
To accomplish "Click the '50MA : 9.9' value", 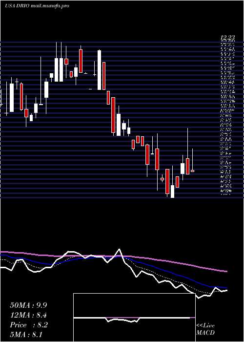I will click(28, 305).
